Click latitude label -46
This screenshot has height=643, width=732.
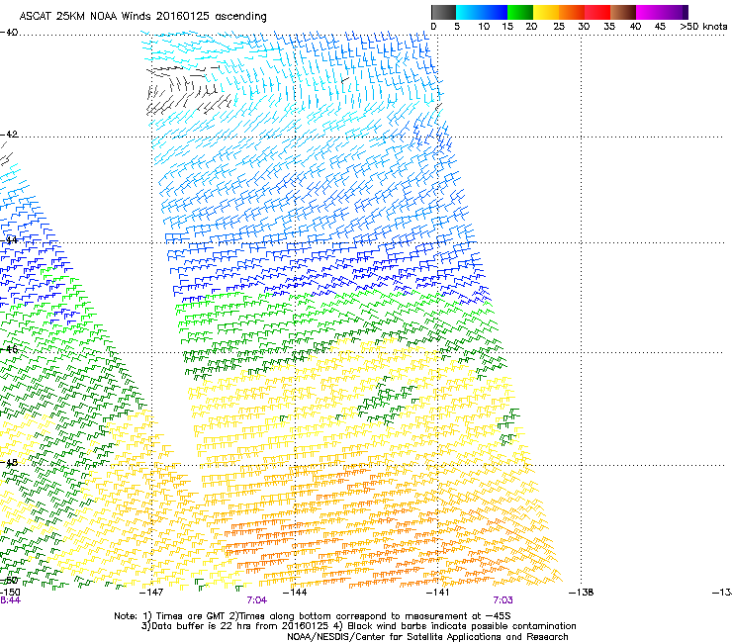(x=9, y=349)
